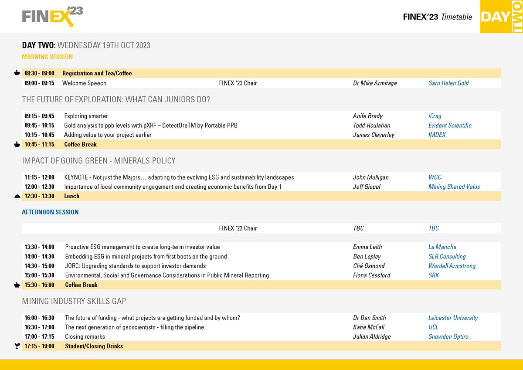Click the FINEX '23 logo
Screen dimensions: 523x370
click(x=53, y=17)
